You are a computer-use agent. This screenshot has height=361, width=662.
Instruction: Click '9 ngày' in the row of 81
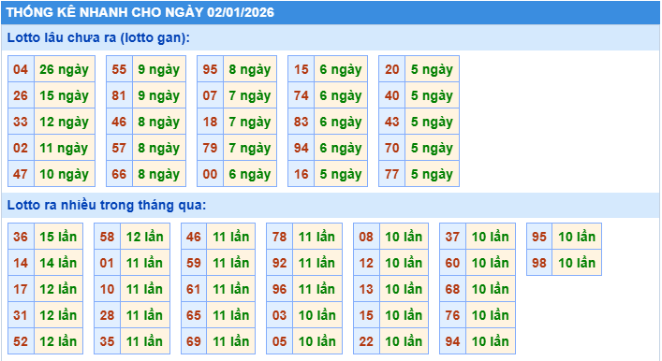[159, 95]
